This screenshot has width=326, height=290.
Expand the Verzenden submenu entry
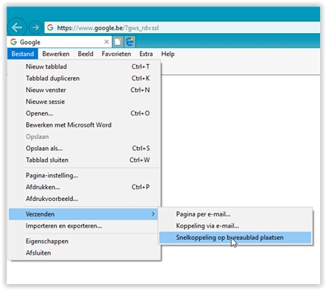83,214
